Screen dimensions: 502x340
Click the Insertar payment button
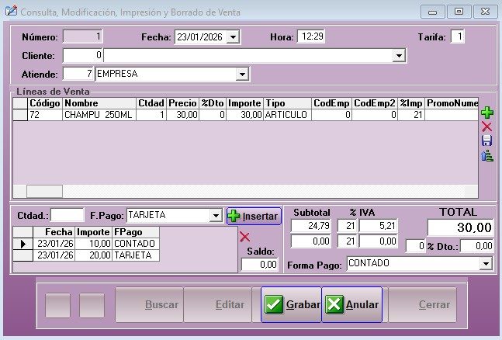click(x=254, y=216)
